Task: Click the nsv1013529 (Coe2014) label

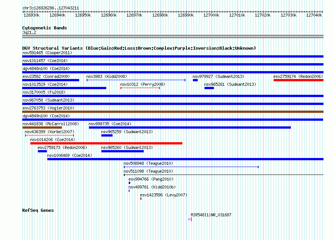Action: click(45, 84)
